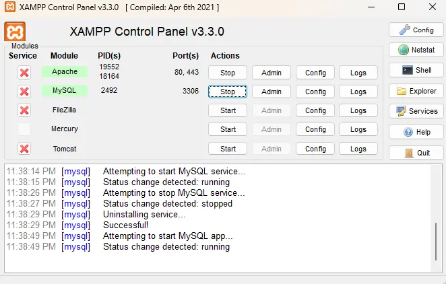Click the Module column header
The width and height of the screenshot is (446, 284).
[64, 56]
